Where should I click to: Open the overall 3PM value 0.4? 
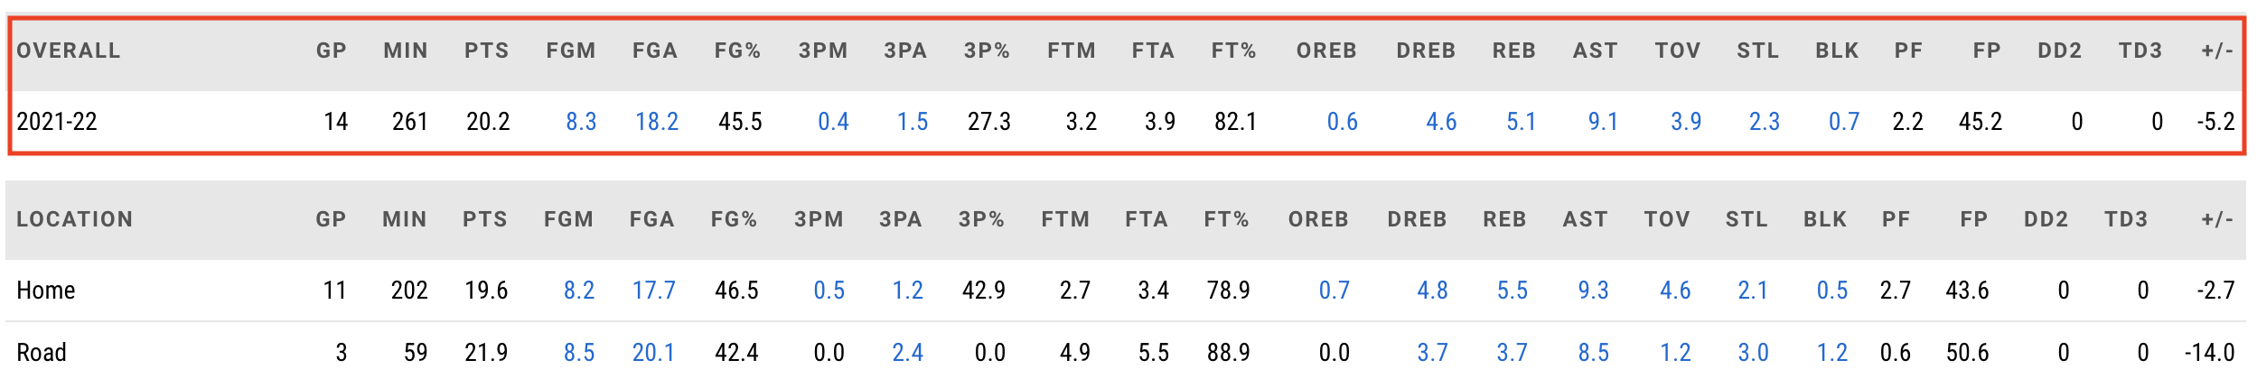coord(833,122)
